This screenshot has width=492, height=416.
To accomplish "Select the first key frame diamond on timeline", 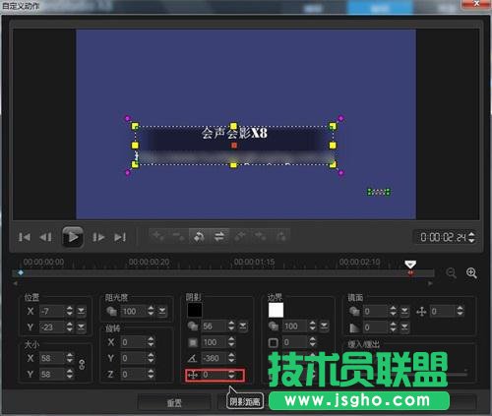I will coord(21,272).
